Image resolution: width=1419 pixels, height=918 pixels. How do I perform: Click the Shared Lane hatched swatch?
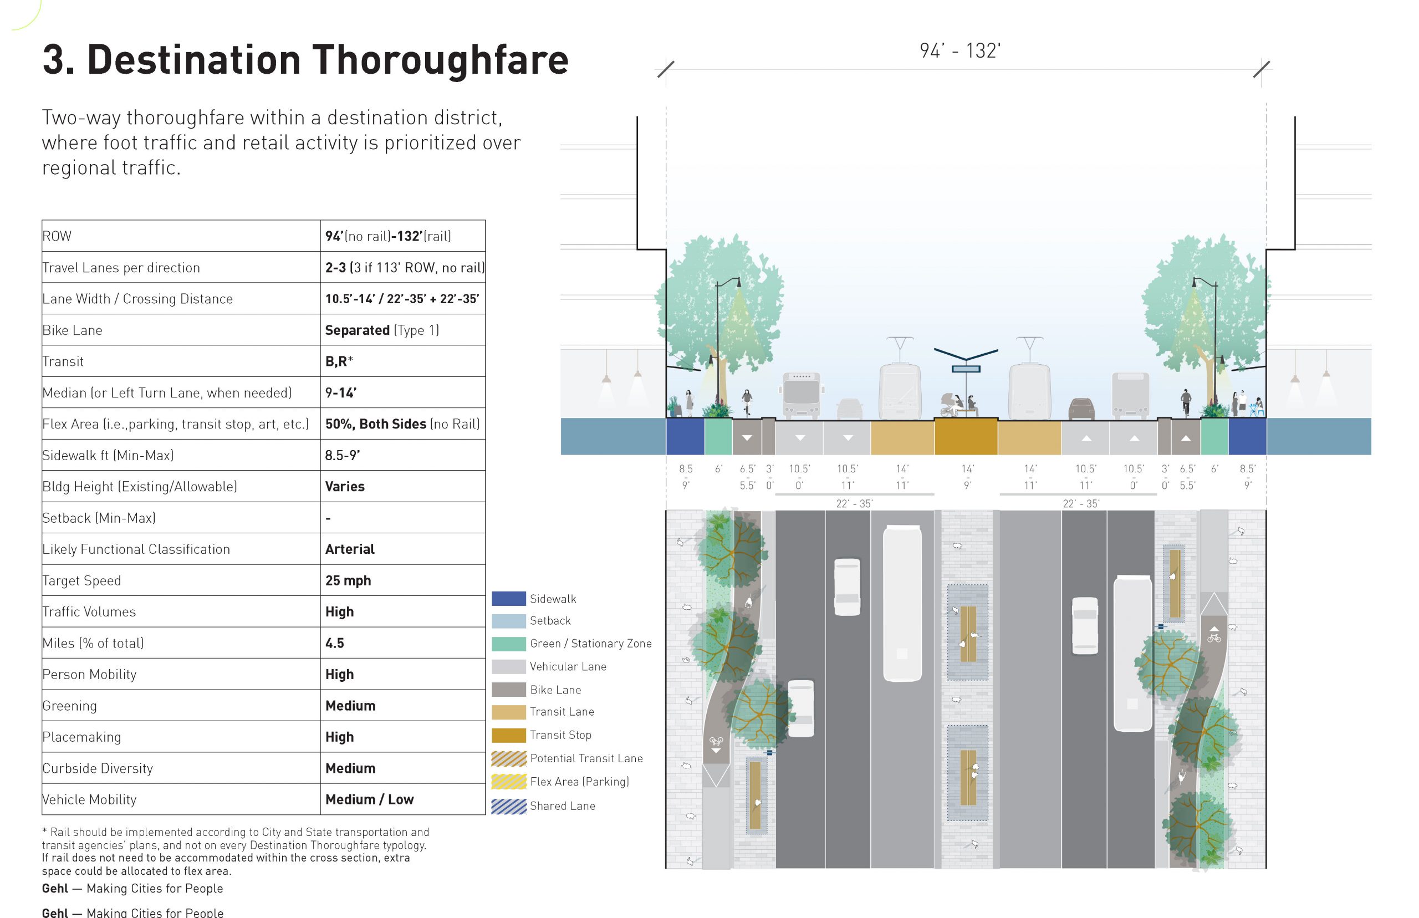point(508,806)
